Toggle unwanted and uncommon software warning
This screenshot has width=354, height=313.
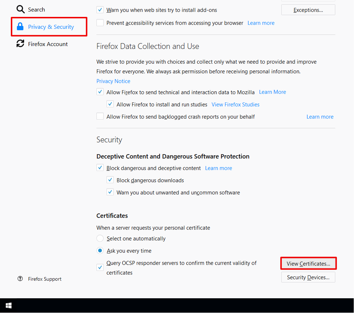tap(110, 192)
